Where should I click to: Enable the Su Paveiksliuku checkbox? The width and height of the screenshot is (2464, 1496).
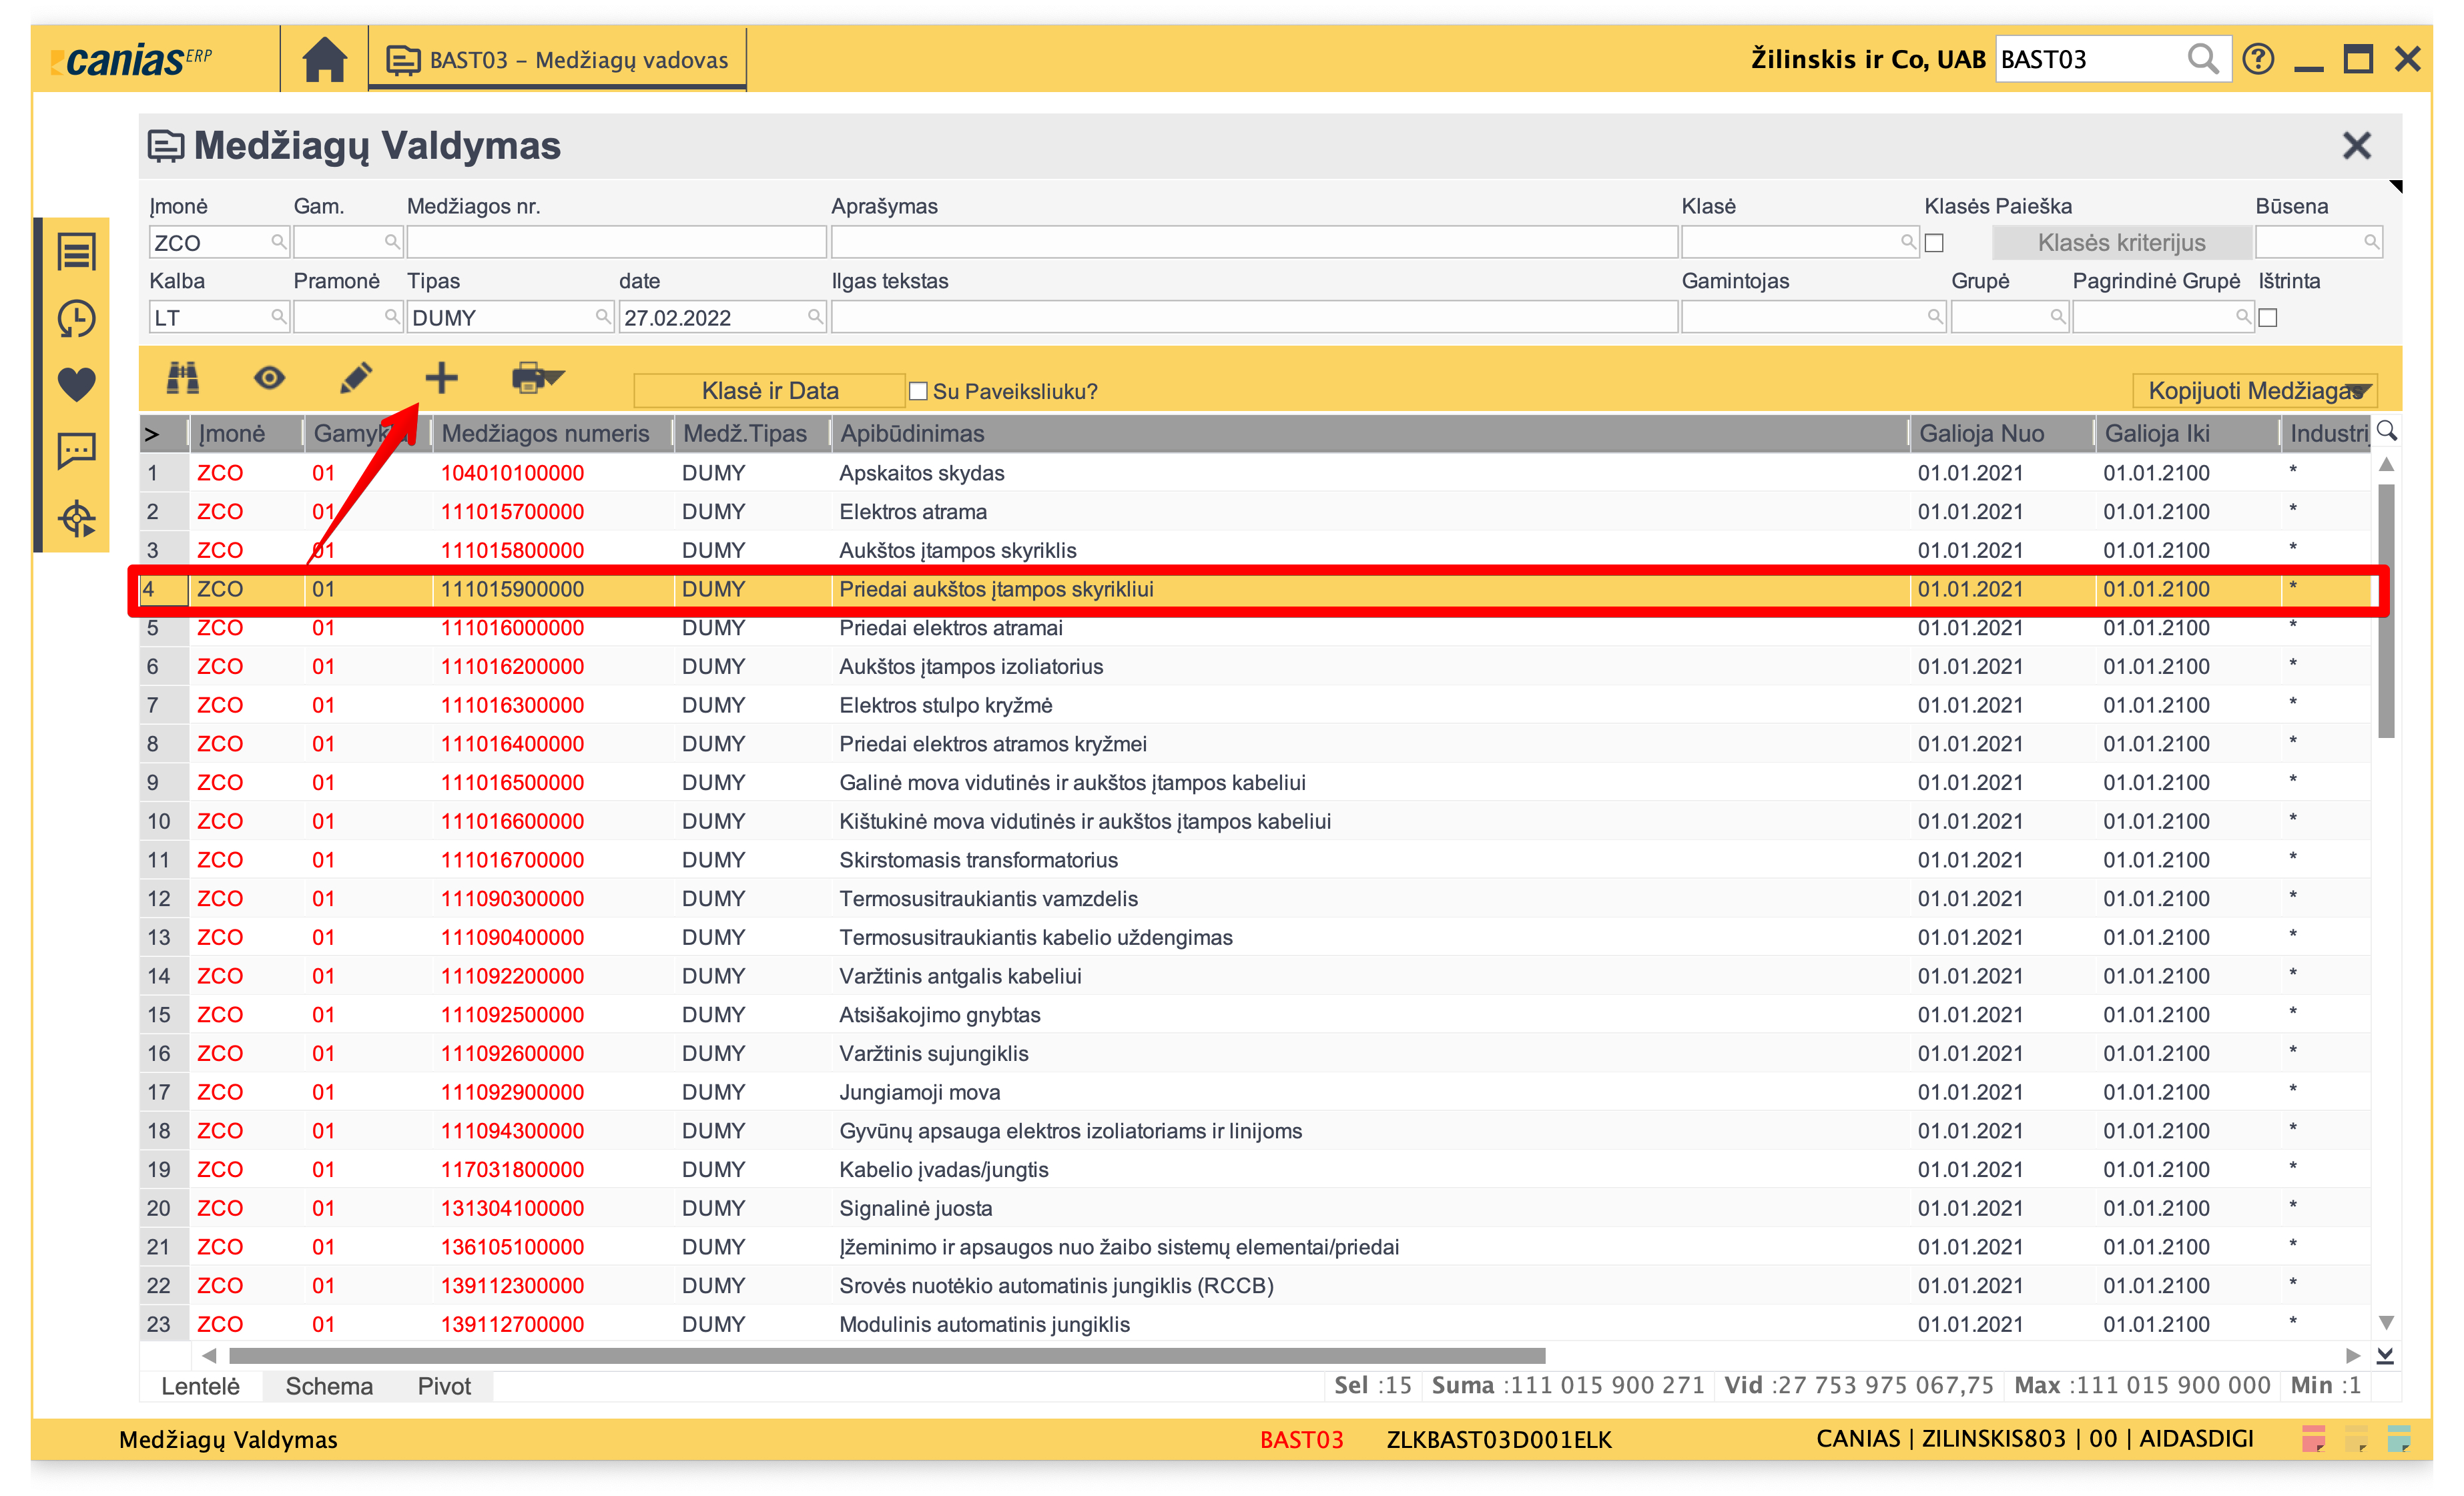tap(918, 391)
